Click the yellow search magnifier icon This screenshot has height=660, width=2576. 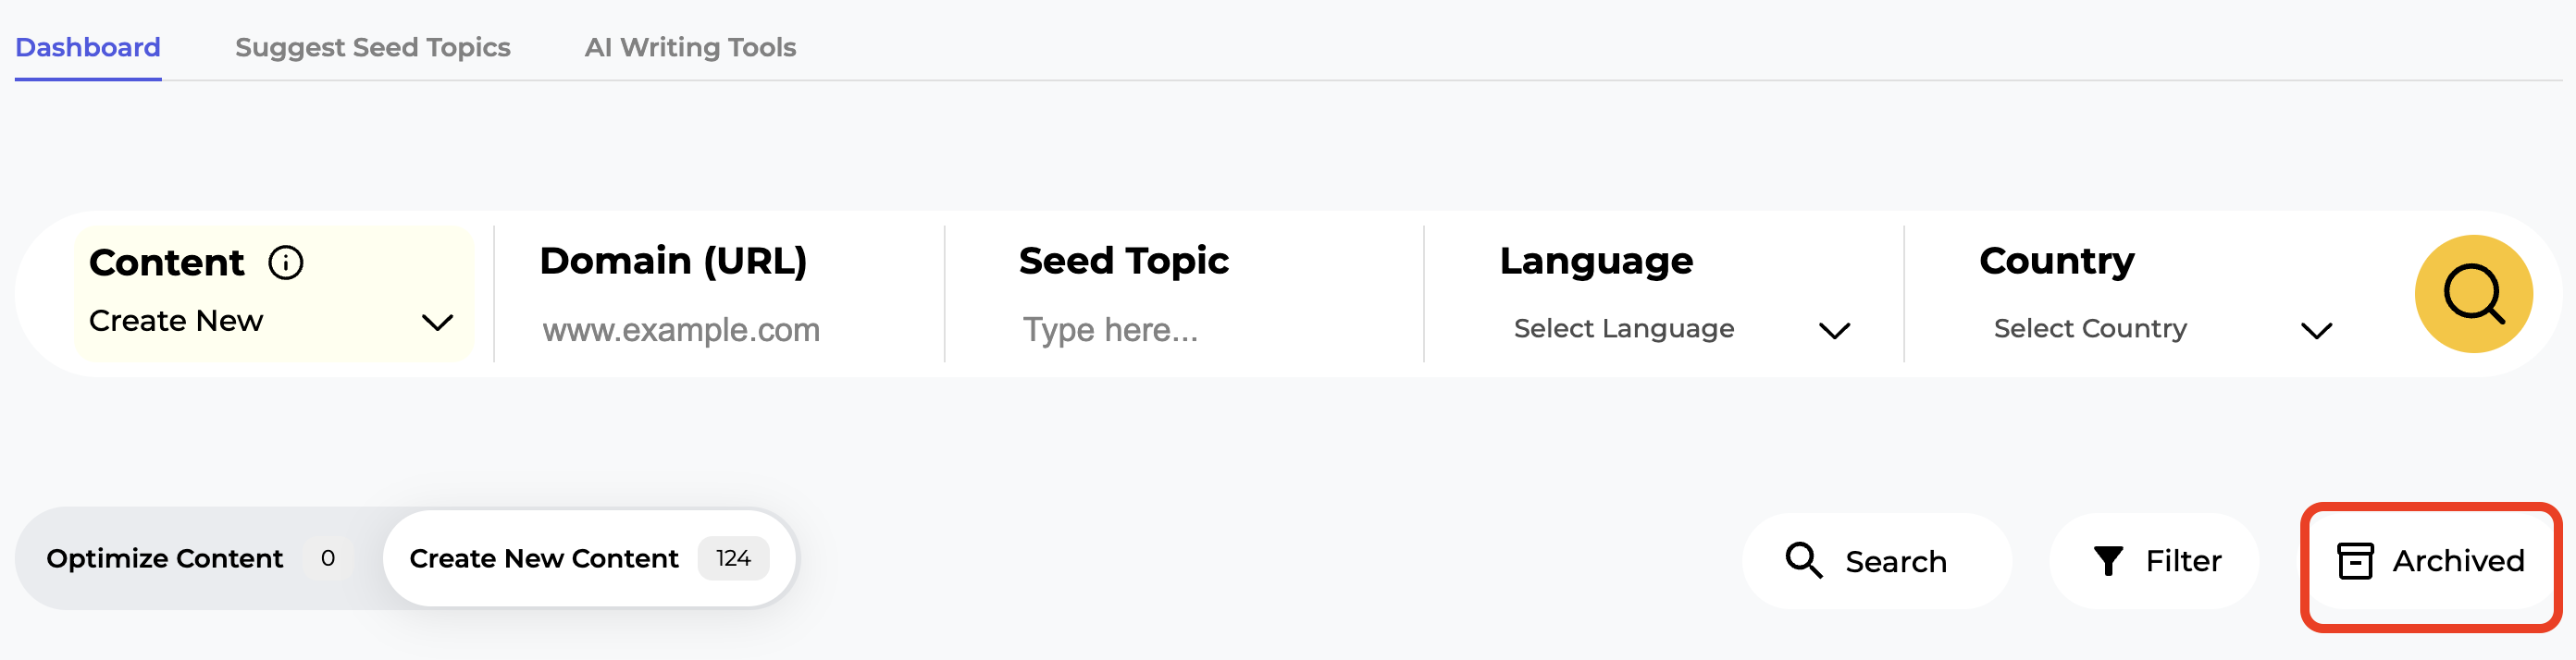click(2472, 294)
